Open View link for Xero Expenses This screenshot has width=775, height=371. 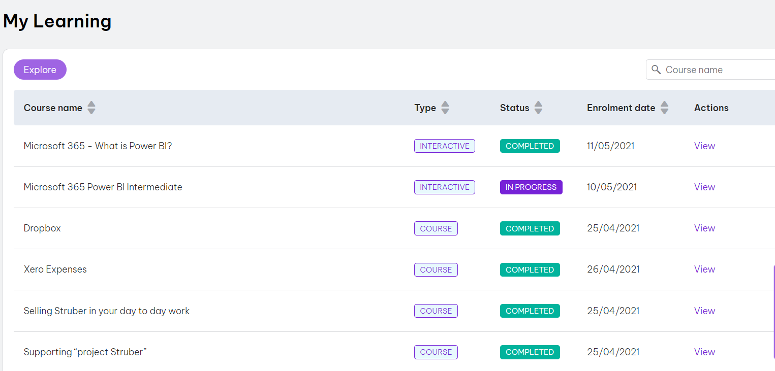point(704,269)
